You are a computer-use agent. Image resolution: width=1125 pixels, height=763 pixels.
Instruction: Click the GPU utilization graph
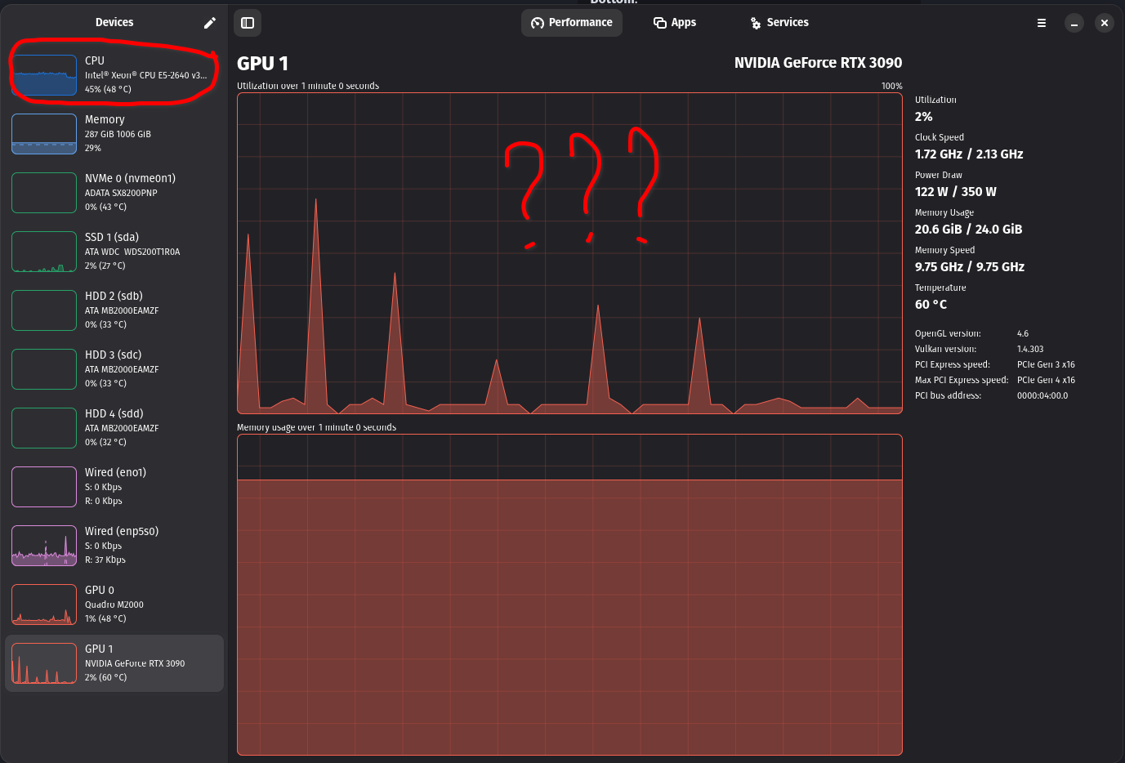click(x=569, y=253)
